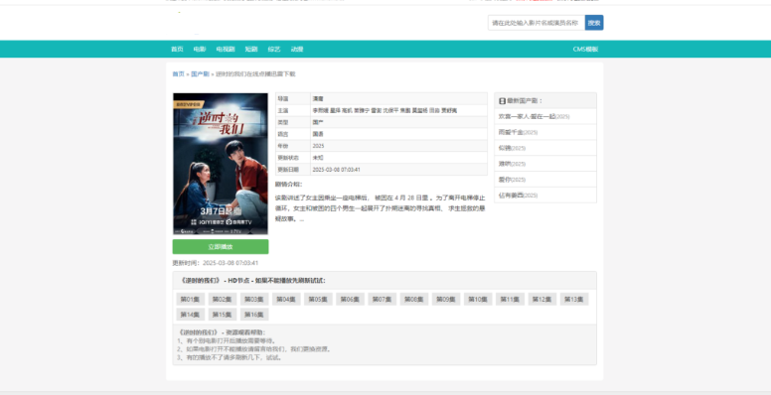Open first 最新国产剧 entry mentioning 一家人

[534, 117]
